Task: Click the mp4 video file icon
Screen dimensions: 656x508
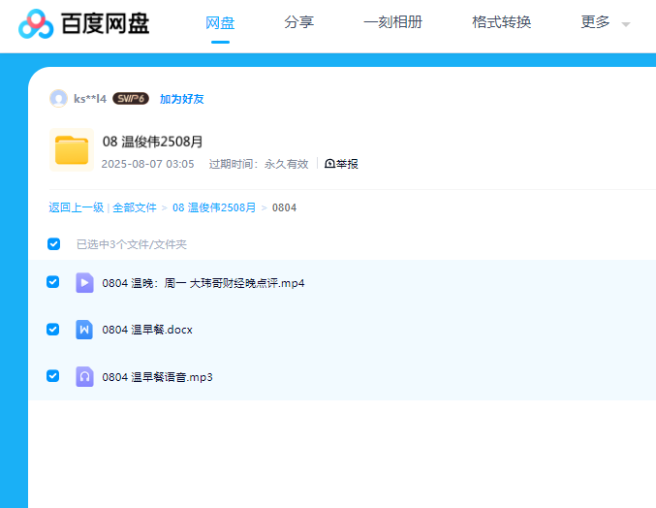Action: (x=84, y=283)
